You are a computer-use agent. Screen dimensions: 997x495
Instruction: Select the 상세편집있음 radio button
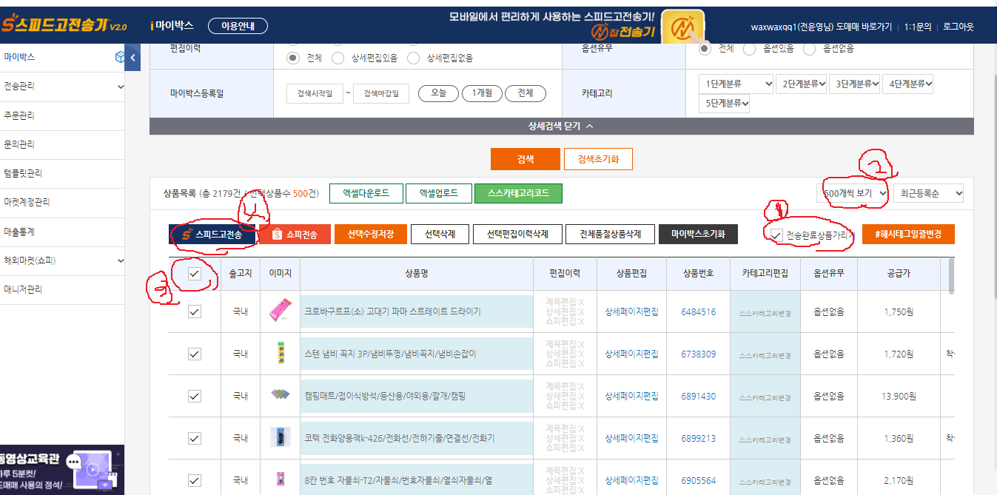(x=338, y=58)
